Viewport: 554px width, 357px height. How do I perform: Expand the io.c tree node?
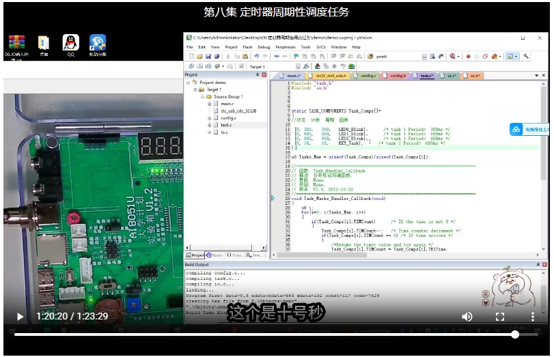[209, 132]
